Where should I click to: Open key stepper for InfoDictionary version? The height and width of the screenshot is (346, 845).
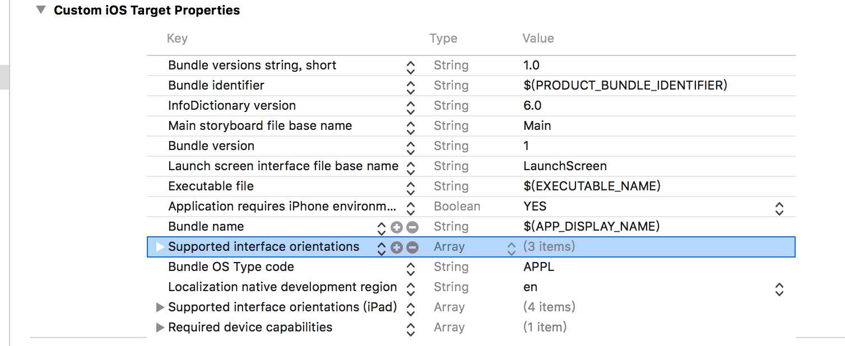411,107
